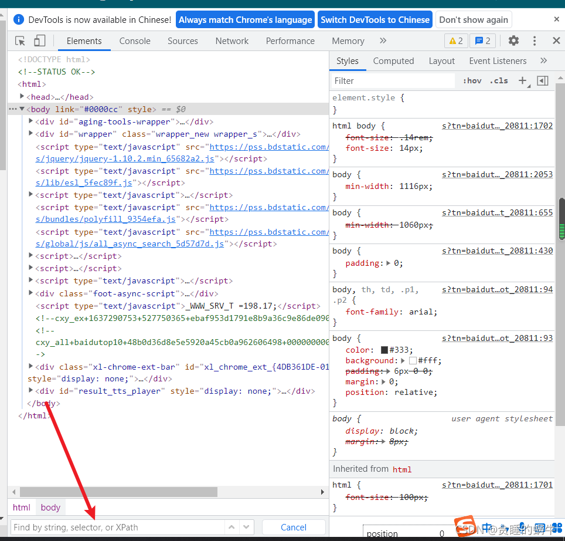Open the esl_5fec89f.js script link
565x541 pixels.
(84, 183)
